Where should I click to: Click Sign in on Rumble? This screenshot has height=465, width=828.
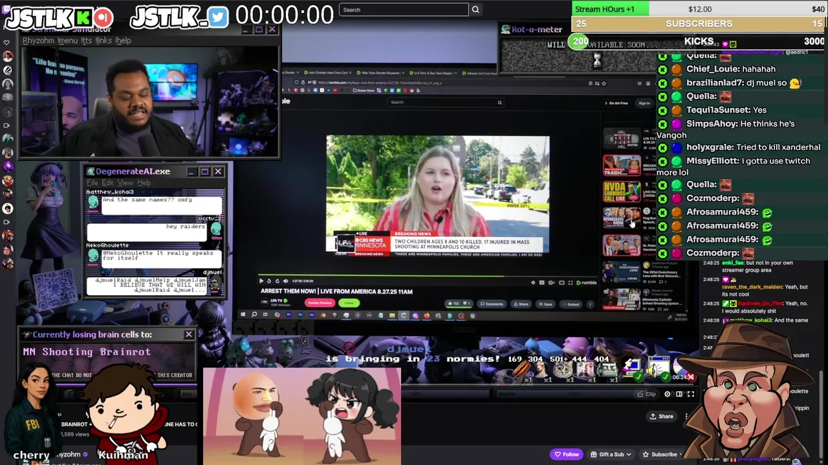(644, 103)
